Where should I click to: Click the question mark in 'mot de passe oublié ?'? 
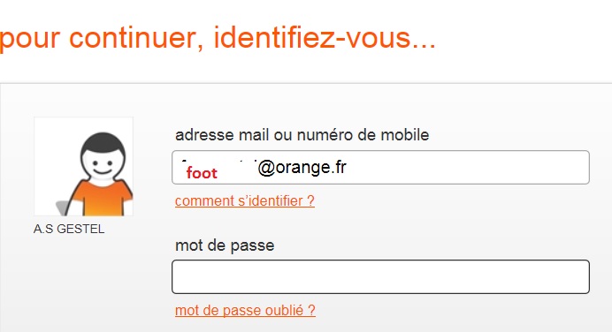[311, 310]
